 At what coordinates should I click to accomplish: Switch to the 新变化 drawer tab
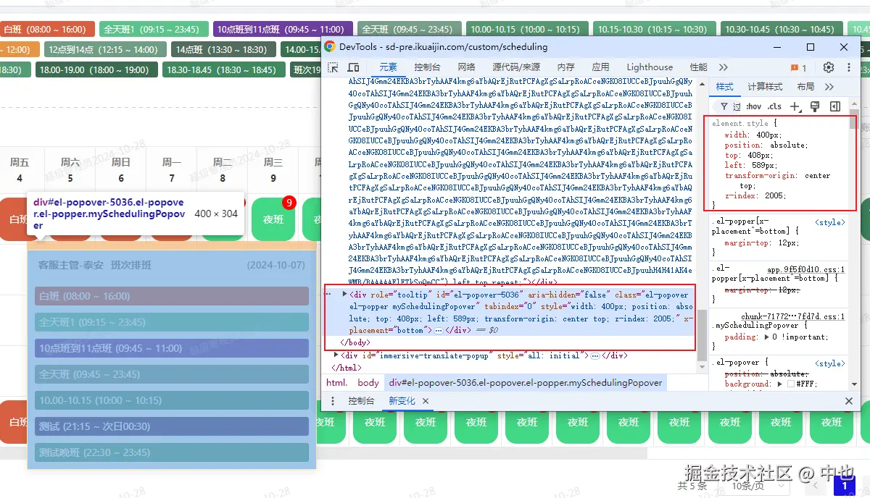coord(402,401)
